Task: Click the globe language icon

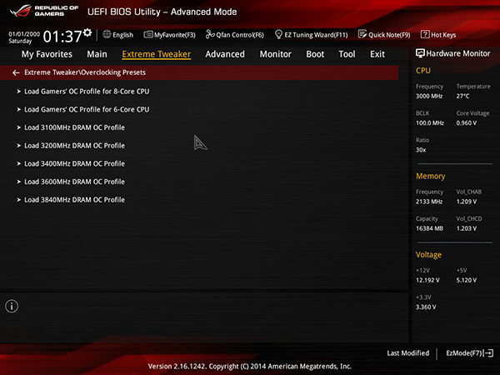Action: tap(107, 34)
